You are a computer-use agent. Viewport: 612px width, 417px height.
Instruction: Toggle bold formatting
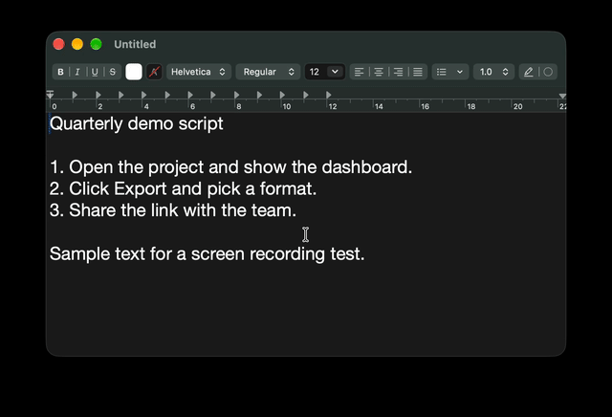click(x=60, y=72)
